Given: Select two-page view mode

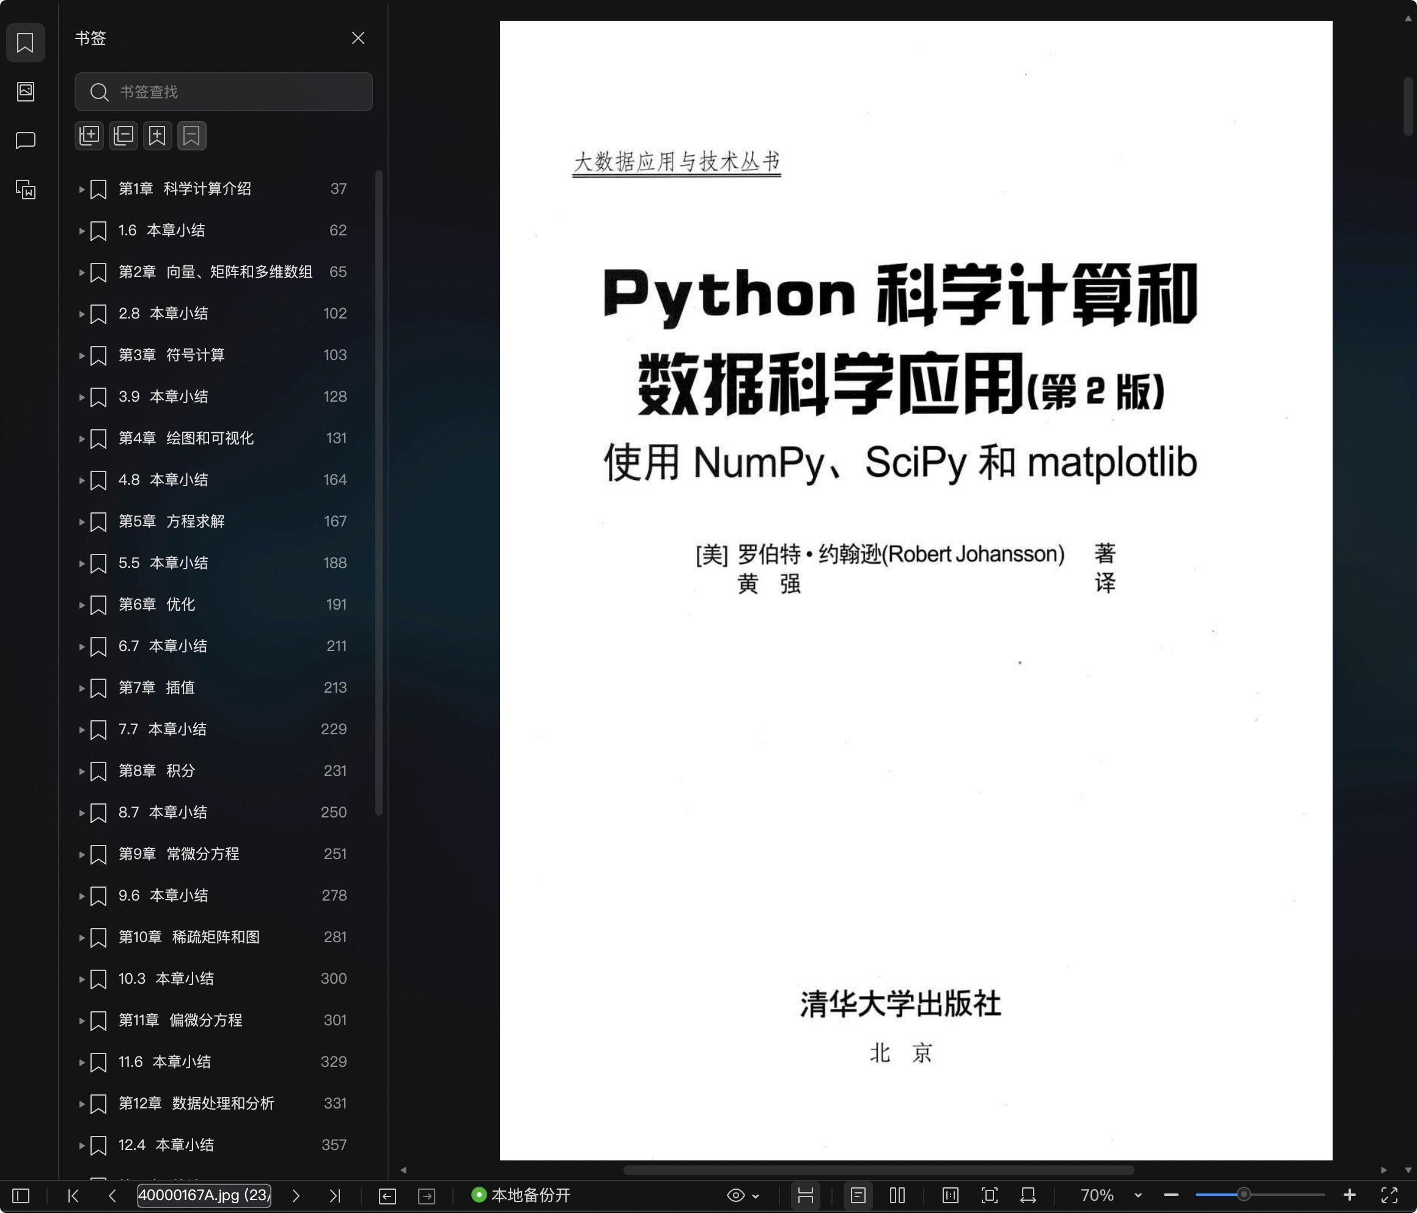Looking at the screenshot, I should pyautogui.click(x=897, y=1196).
